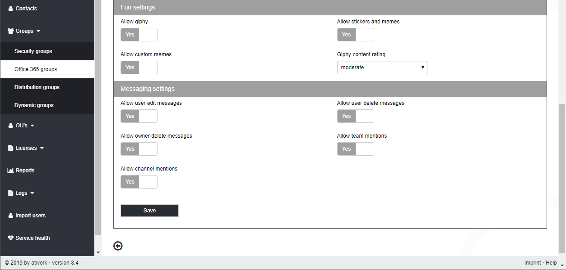Click the sidebar scrollbar down arrow
566x270 pixels.
pyautogui.click(x=98, y=252)
